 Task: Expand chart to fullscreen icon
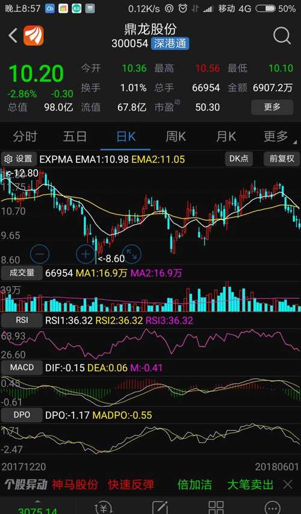131,254
